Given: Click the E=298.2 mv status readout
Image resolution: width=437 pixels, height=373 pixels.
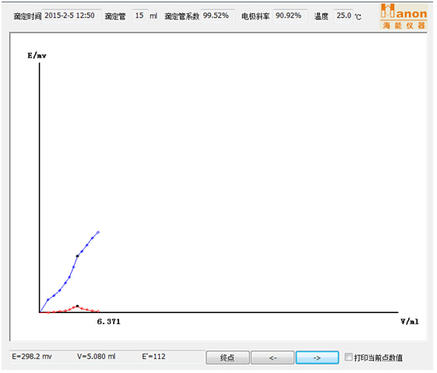Looking at the screenshot, I should tap(32, 357).
